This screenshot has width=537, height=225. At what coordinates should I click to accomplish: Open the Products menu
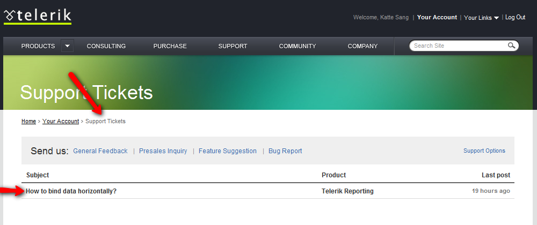[38, 46]
